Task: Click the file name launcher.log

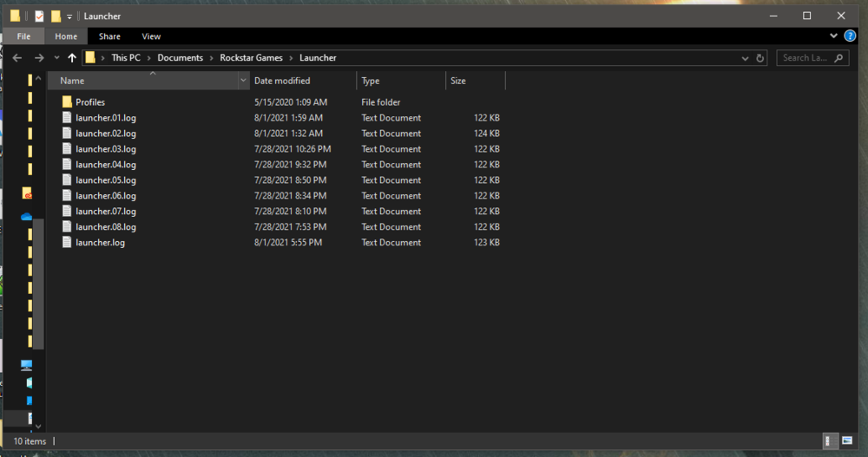Action: point(100,242)
